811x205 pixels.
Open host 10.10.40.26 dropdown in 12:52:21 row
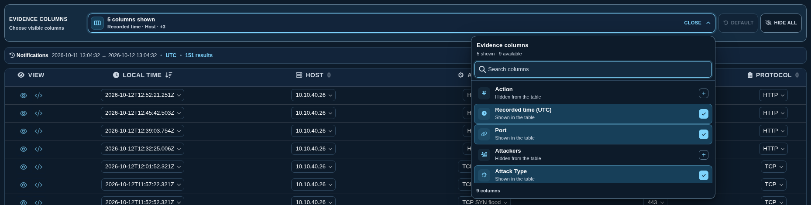coord(313,95)
